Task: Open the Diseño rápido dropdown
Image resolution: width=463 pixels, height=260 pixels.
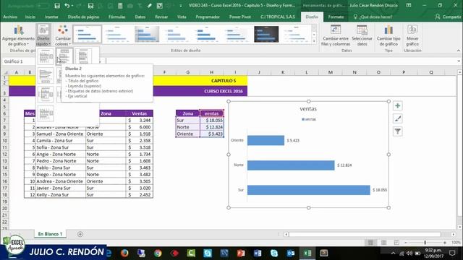Action: click(43, 35)
